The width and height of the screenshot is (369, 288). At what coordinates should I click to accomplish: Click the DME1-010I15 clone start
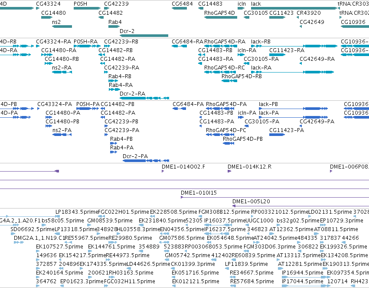(x=182, y=197)
